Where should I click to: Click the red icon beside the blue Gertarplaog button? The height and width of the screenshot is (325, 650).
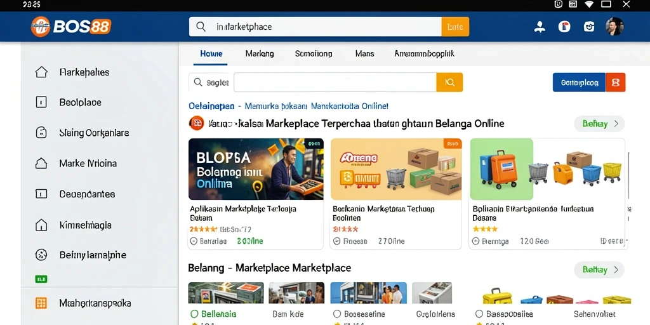pyautogui.click(x=616, y=83)
